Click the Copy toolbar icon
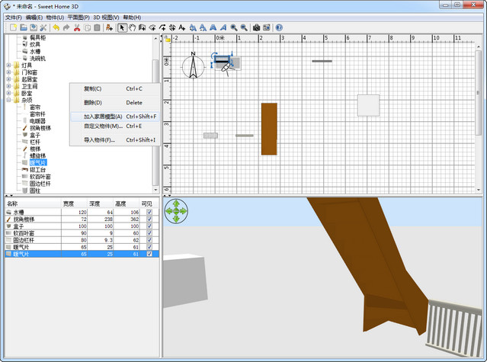 pyautogui.click(x=88, y=27)
